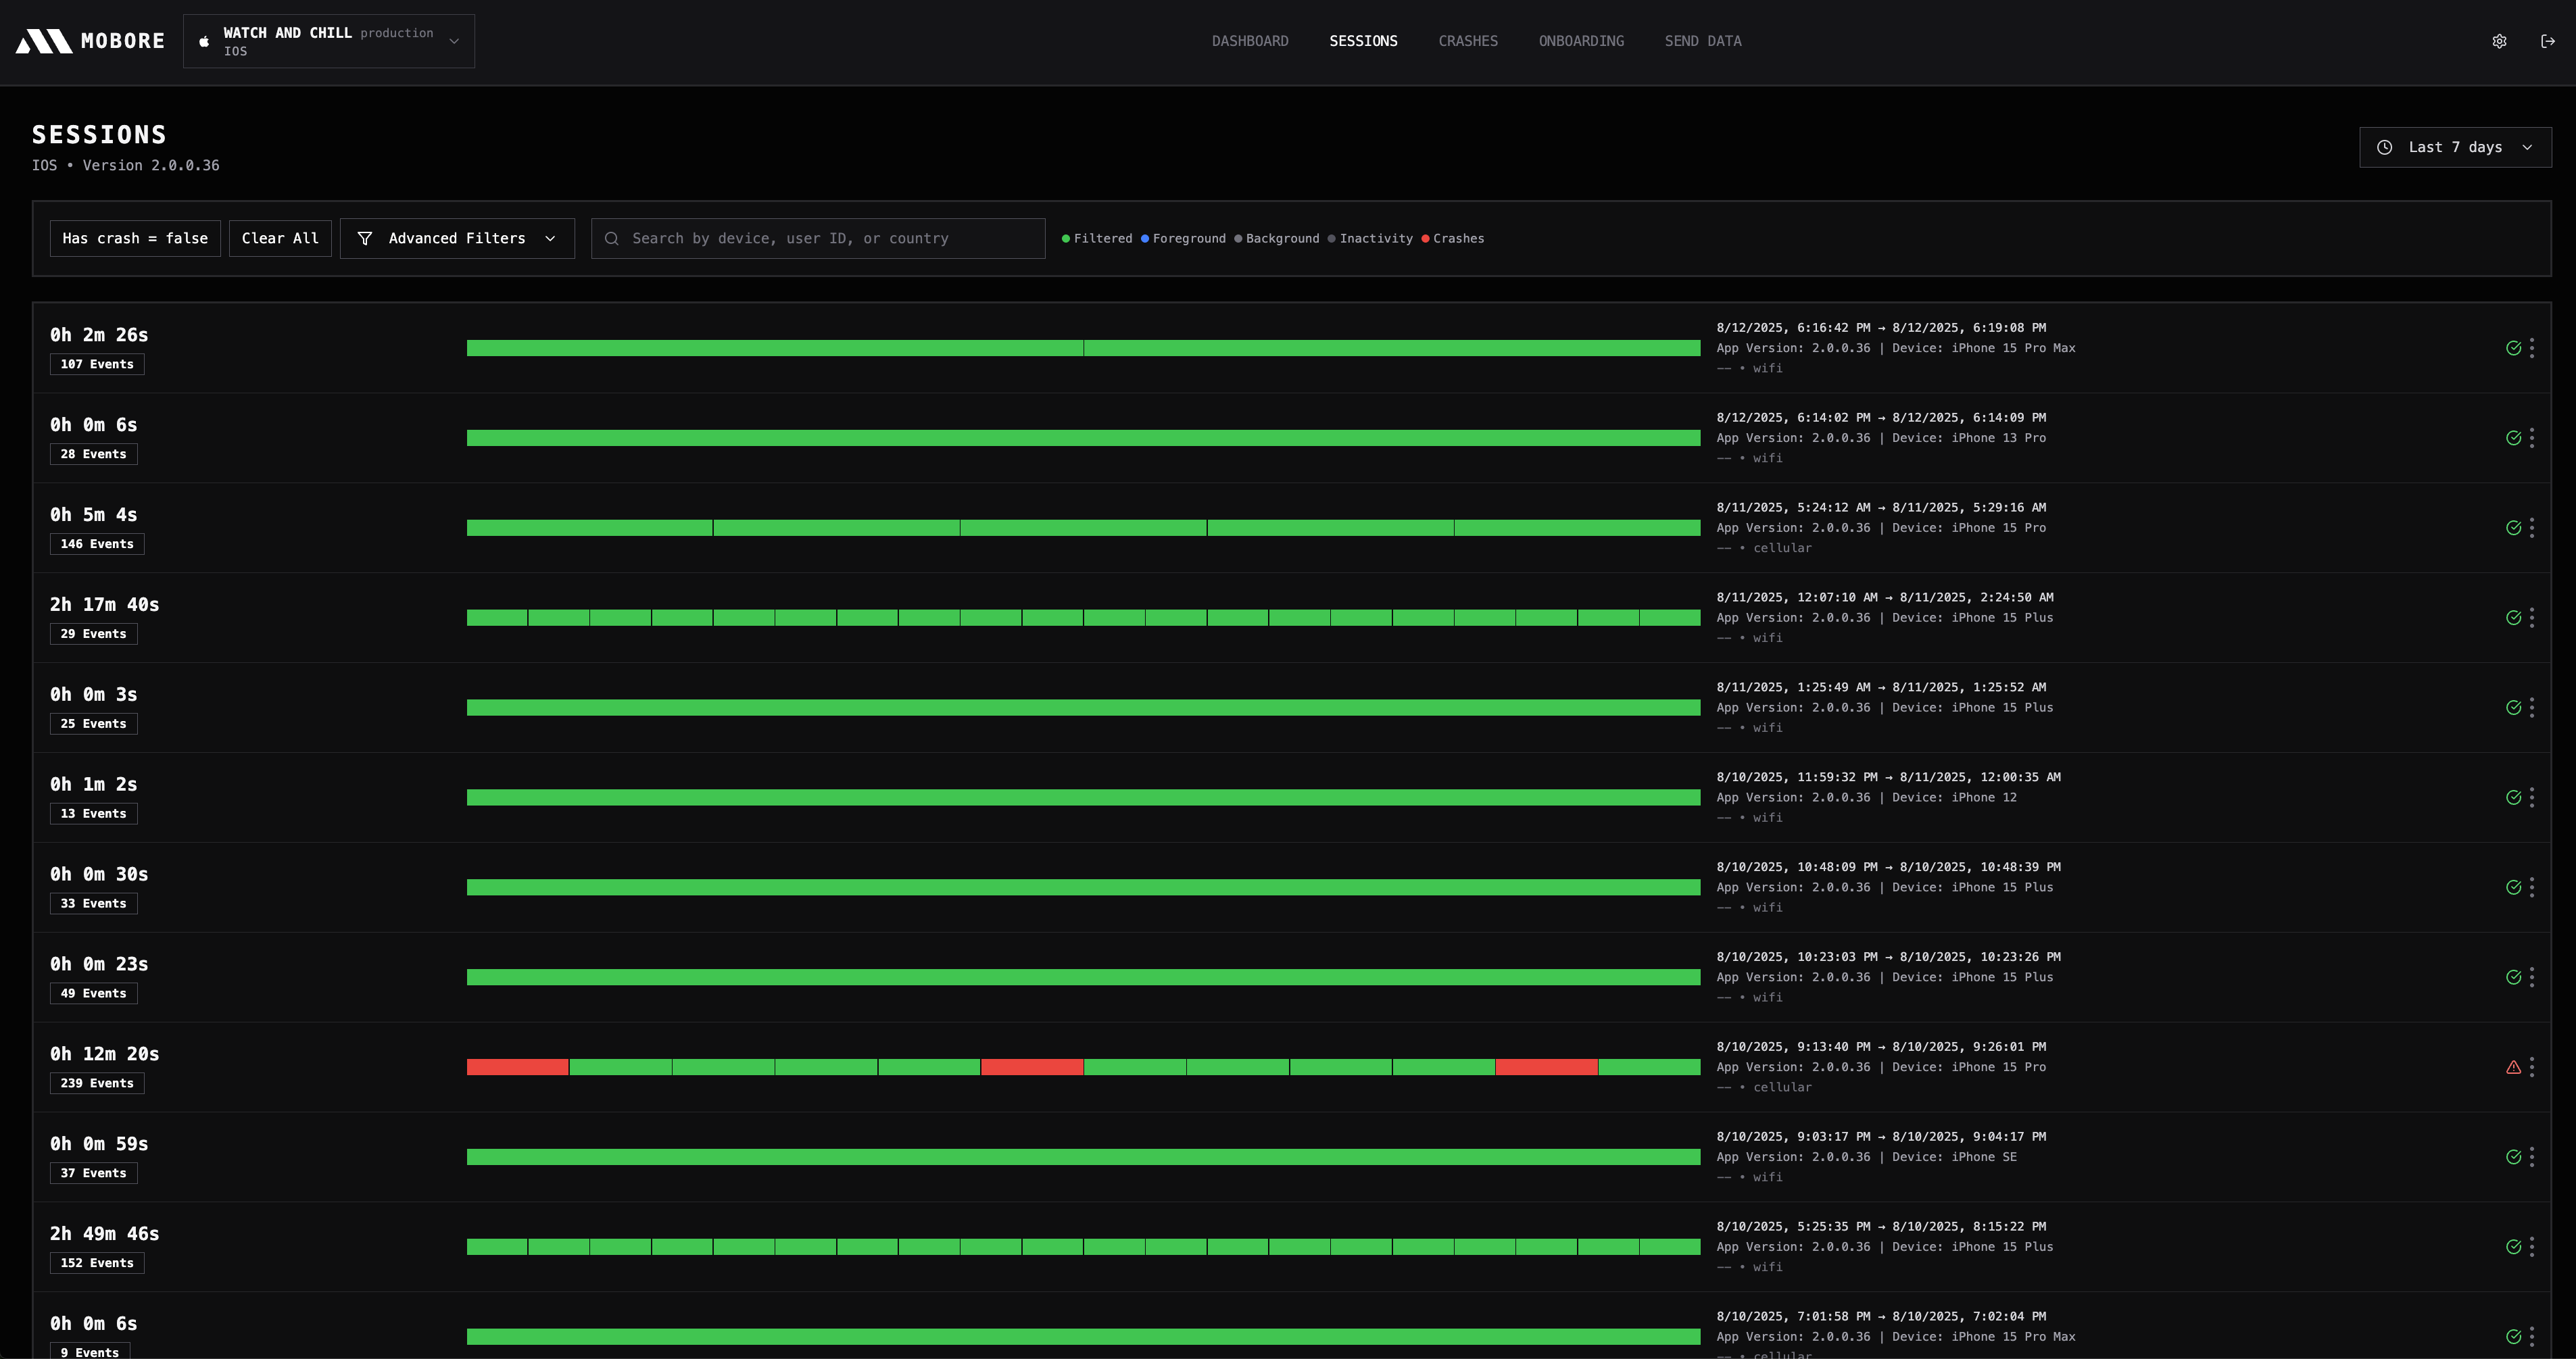The image size is (2576, 1359).
Task: Open more options for 13 Events session
Action: coord(2532,797)
